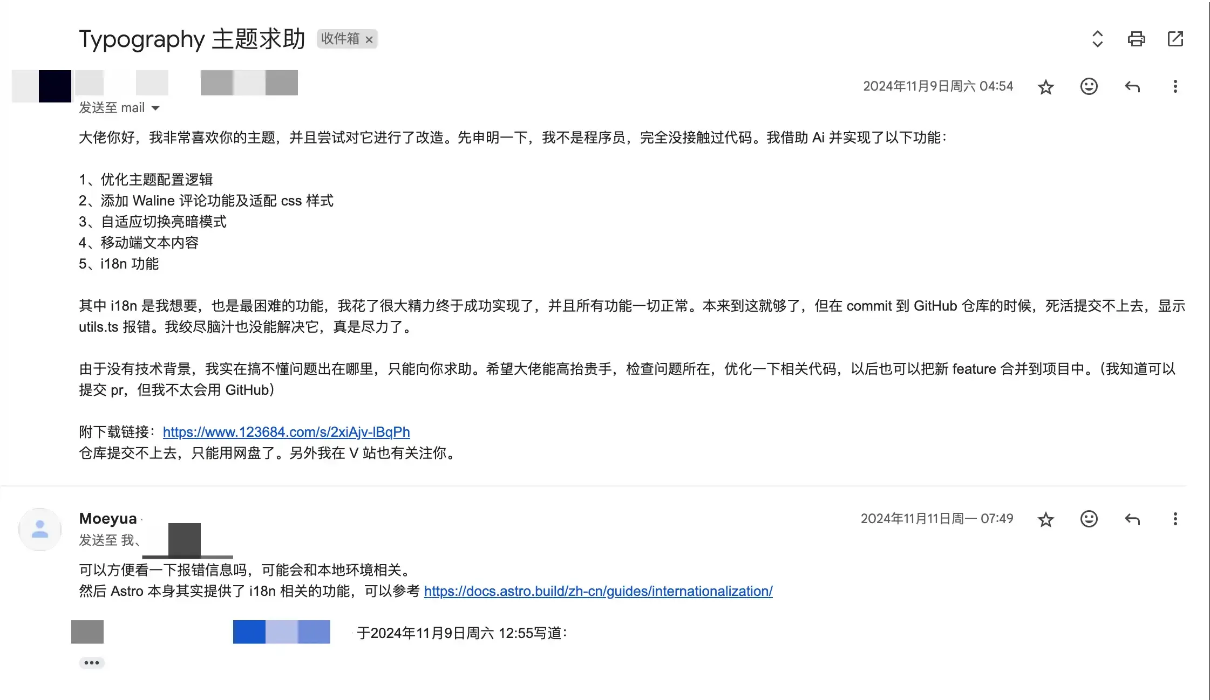
Task: Open the print icon to print this email
Action: point(1136,39)
